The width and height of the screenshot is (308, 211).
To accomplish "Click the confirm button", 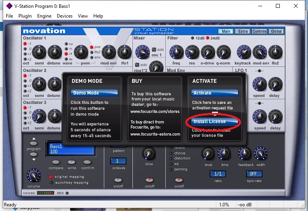I will click(x=87, y=162).
